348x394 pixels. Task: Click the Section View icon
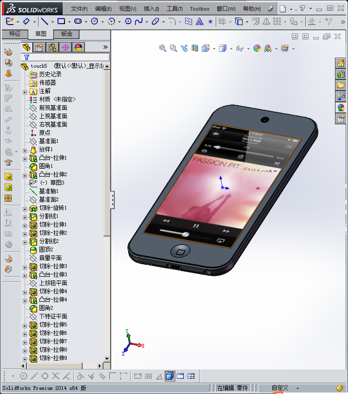[194, 48]
